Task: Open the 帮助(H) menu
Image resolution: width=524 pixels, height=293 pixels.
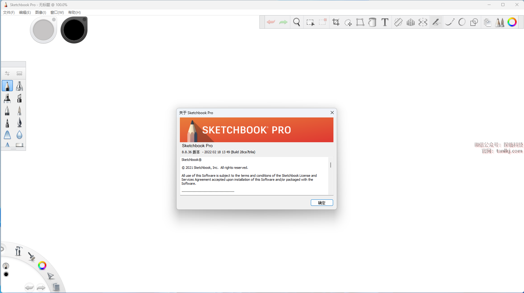Action: pyautogui.click(x=74, y=13)
